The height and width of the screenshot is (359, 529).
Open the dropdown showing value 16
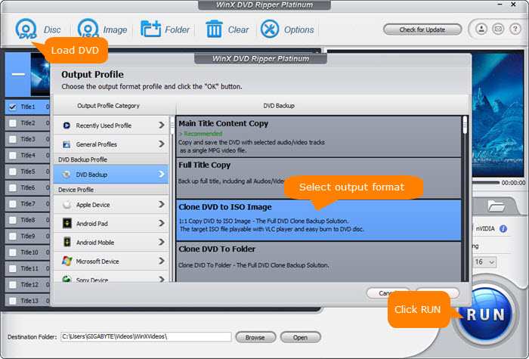484,262
